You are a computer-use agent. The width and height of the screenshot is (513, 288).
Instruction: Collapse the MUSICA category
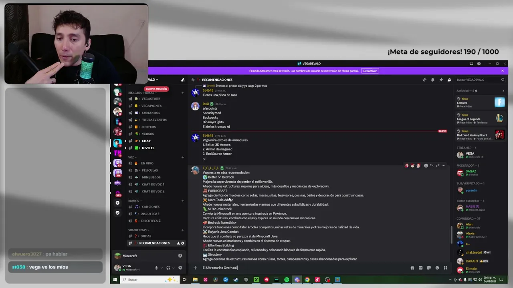coord(134,201)
